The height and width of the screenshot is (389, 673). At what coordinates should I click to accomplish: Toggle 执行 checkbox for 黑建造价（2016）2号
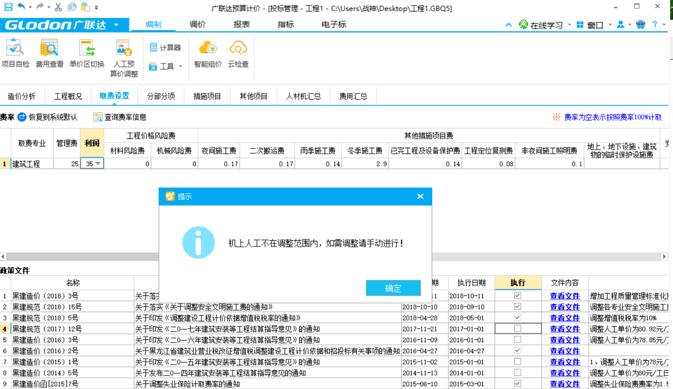[518, 350]
